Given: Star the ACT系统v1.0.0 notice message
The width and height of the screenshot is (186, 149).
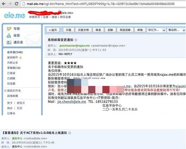Looking at the screenshot, I should point(70,133).
